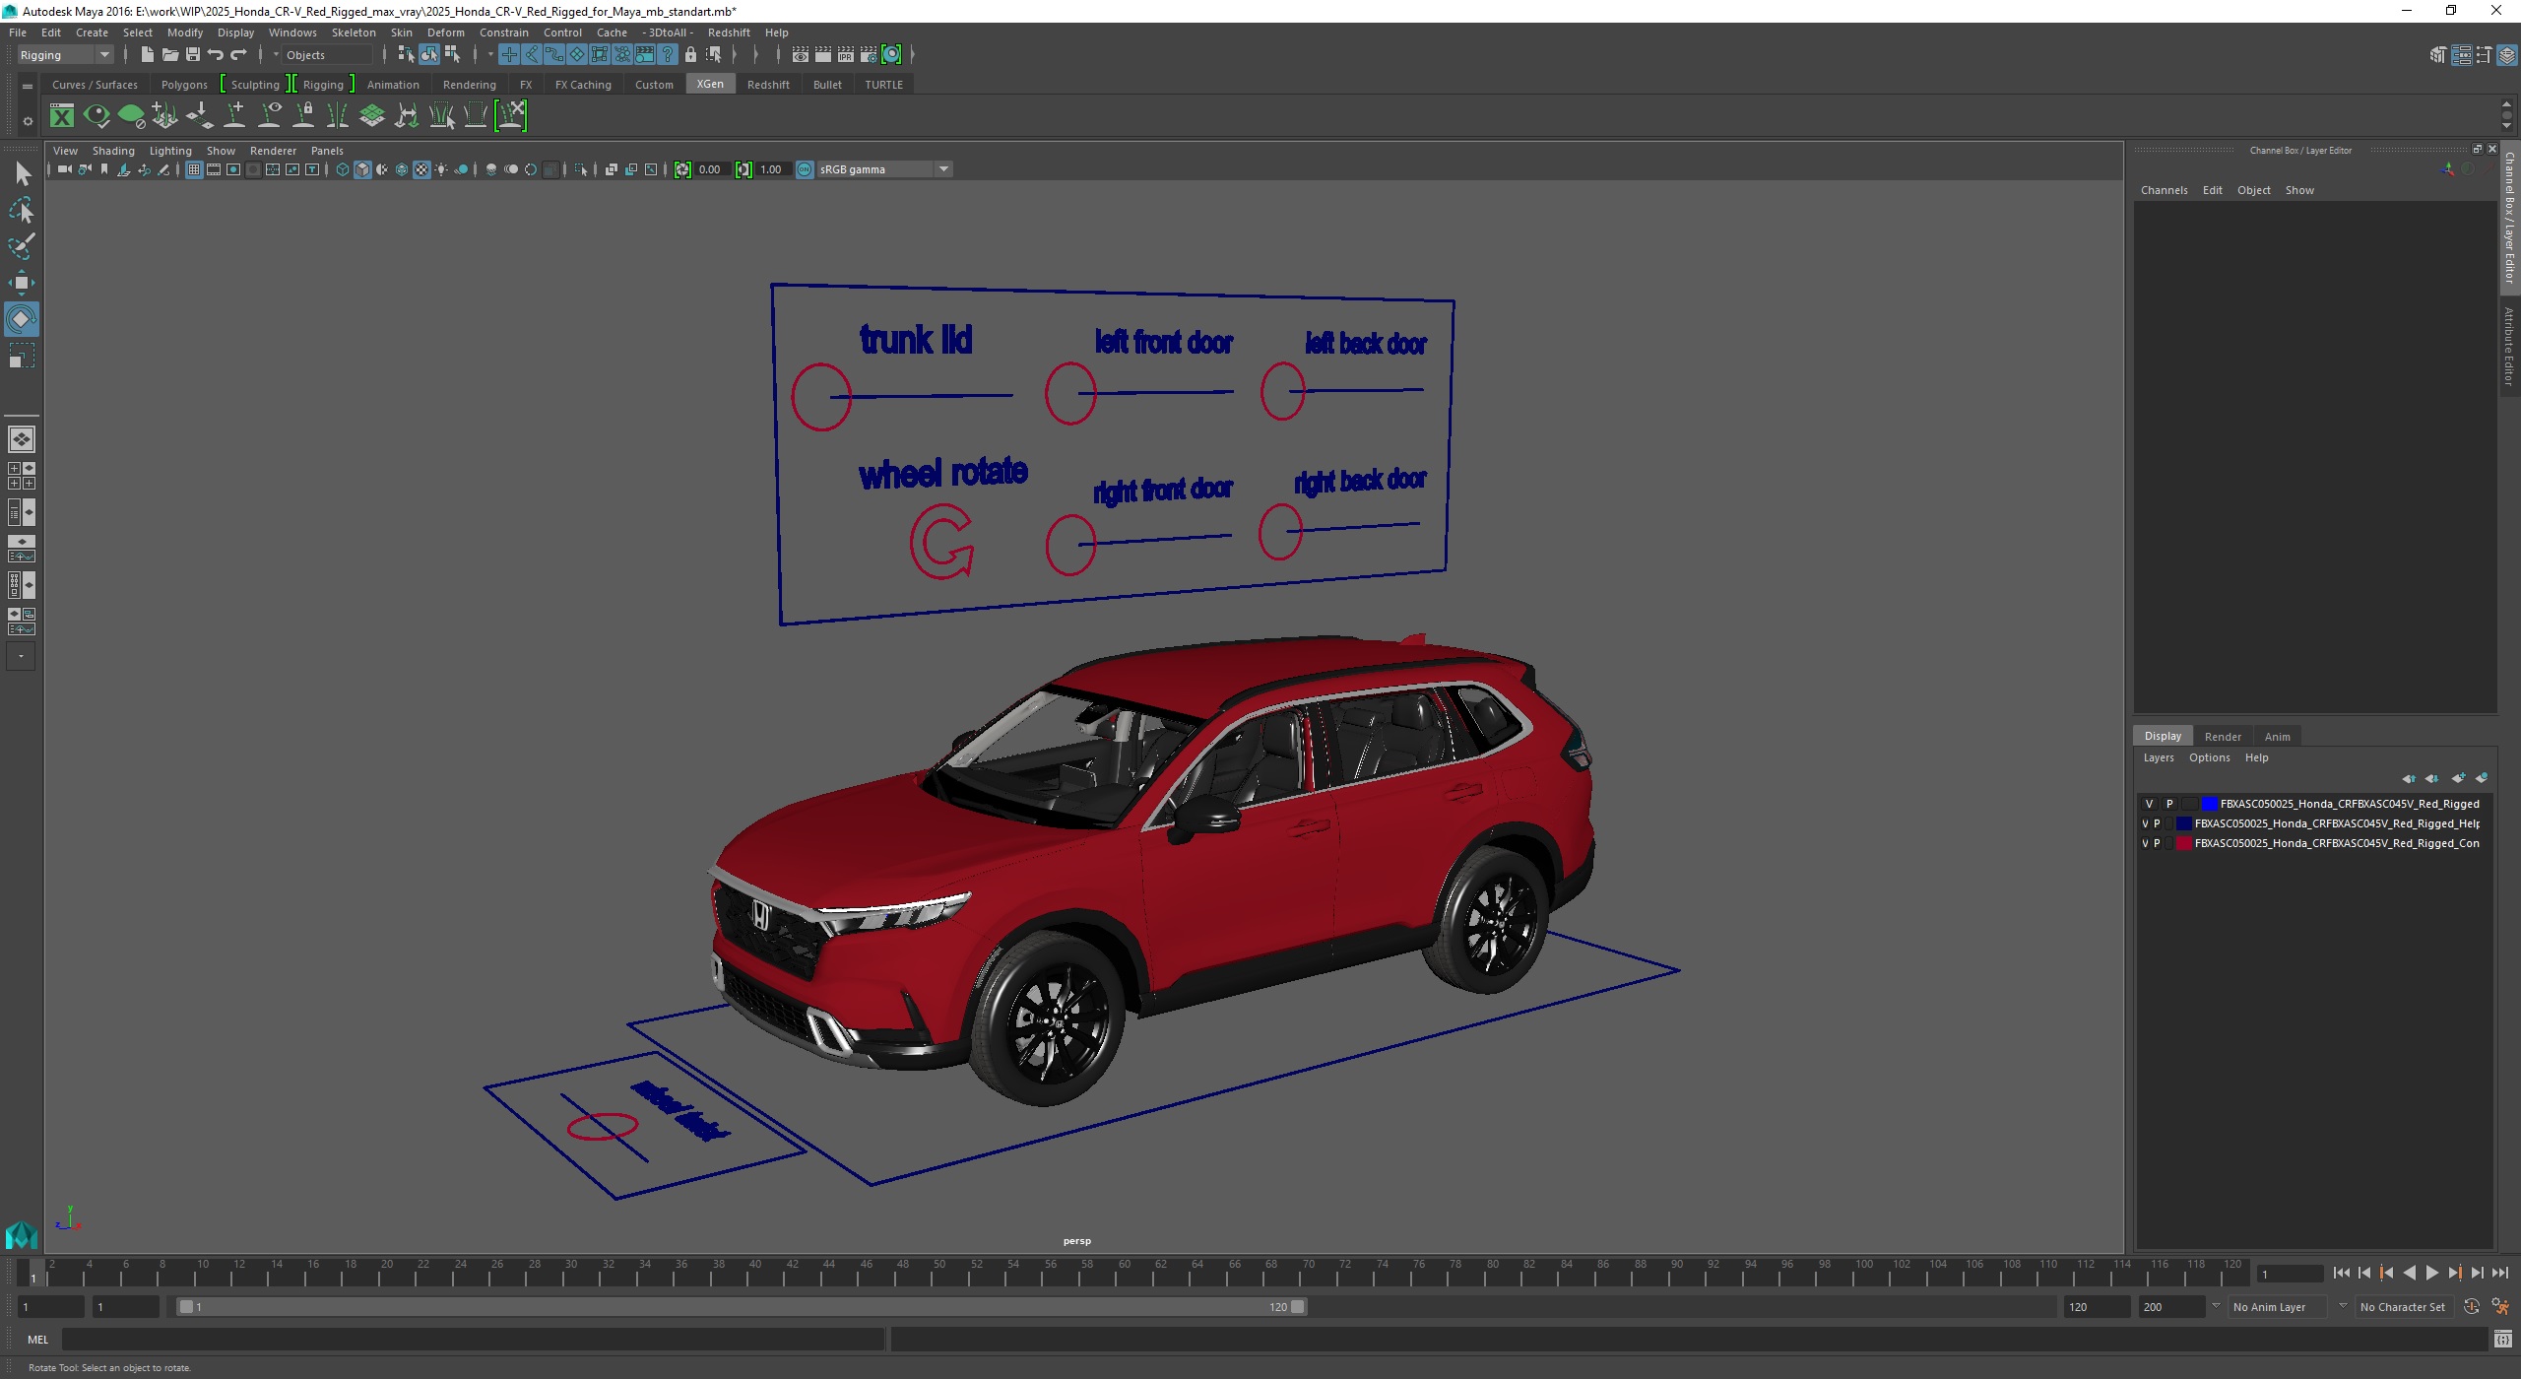
Task: Expand the selection mode presets arrow next to Objects
Action: pyautogui.click(x=276, y=55)
